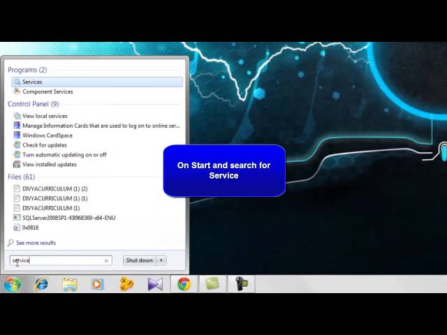The image size is (447, 335).
Task: Open Windows Explorer from taskbar
Action: [70, 284]
